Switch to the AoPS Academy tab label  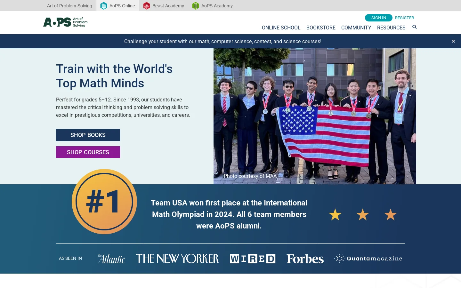[217, 6]
